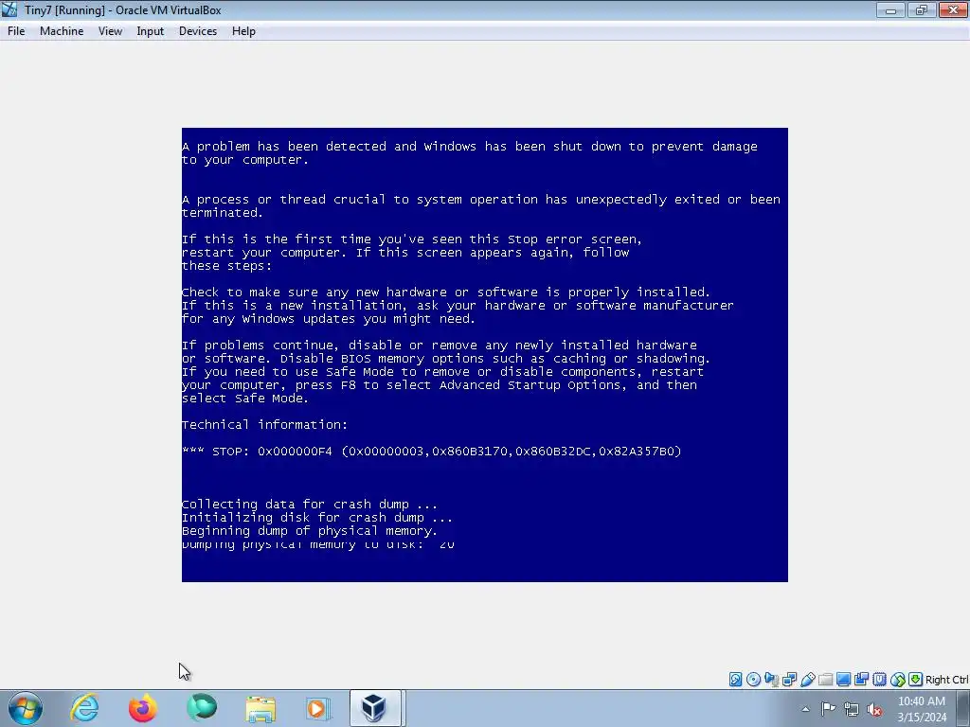Image resolution: width=970 pixels, height=727 pixels.
Task: Open the Help menu
Action: coord(243,31)
